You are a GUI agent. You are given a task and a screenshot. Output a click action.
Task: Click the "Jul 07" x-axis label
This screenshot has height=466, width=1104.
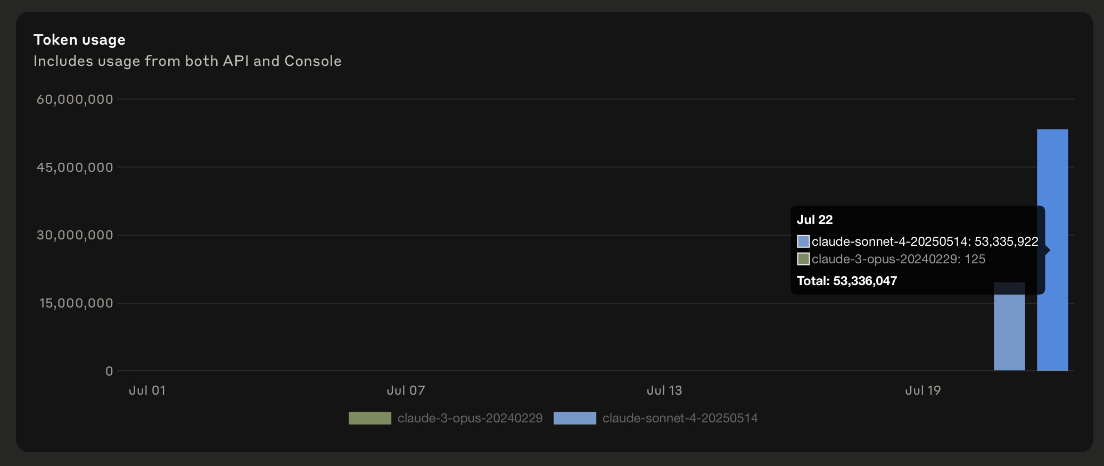point(406,390)
